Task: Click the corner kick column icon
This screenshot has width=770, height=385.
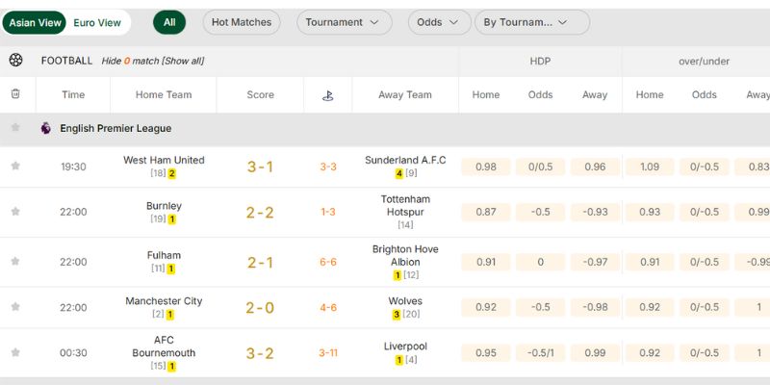Action: click(327, 95)
